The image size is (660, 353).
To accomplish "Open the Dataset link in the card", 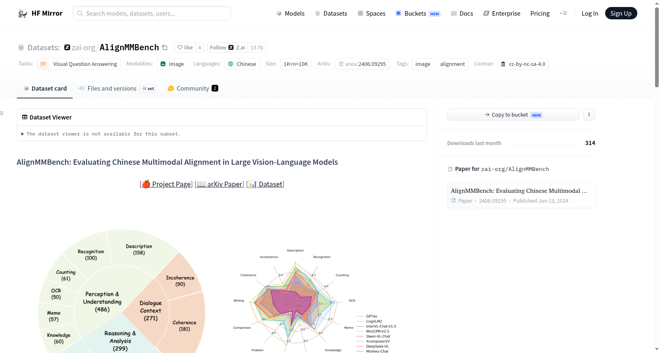I will pos(266,184).
